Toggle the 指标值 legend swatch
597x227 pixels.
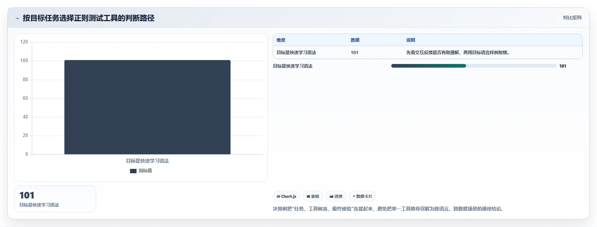(133, 171)
